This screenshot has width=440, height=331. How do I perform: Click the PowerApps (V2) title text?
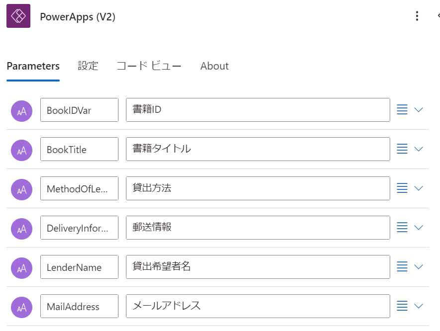78,17
